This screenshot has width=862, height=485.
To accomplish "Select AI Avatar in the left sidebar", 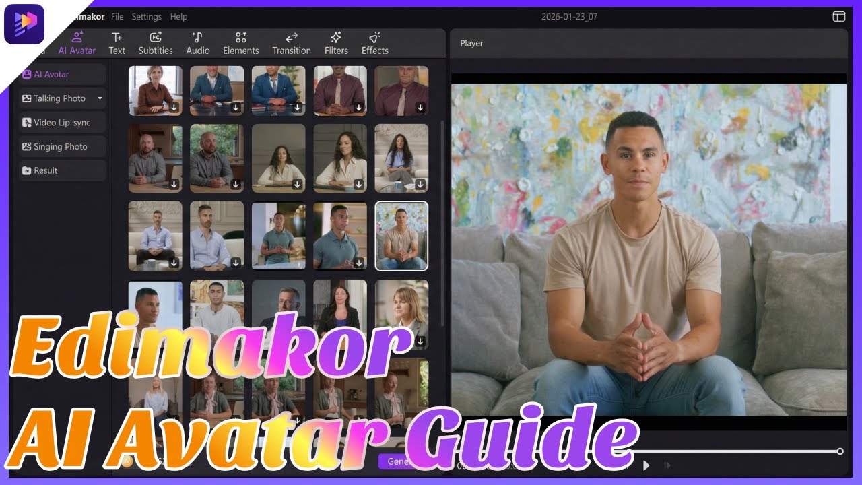I will [62, 74].
